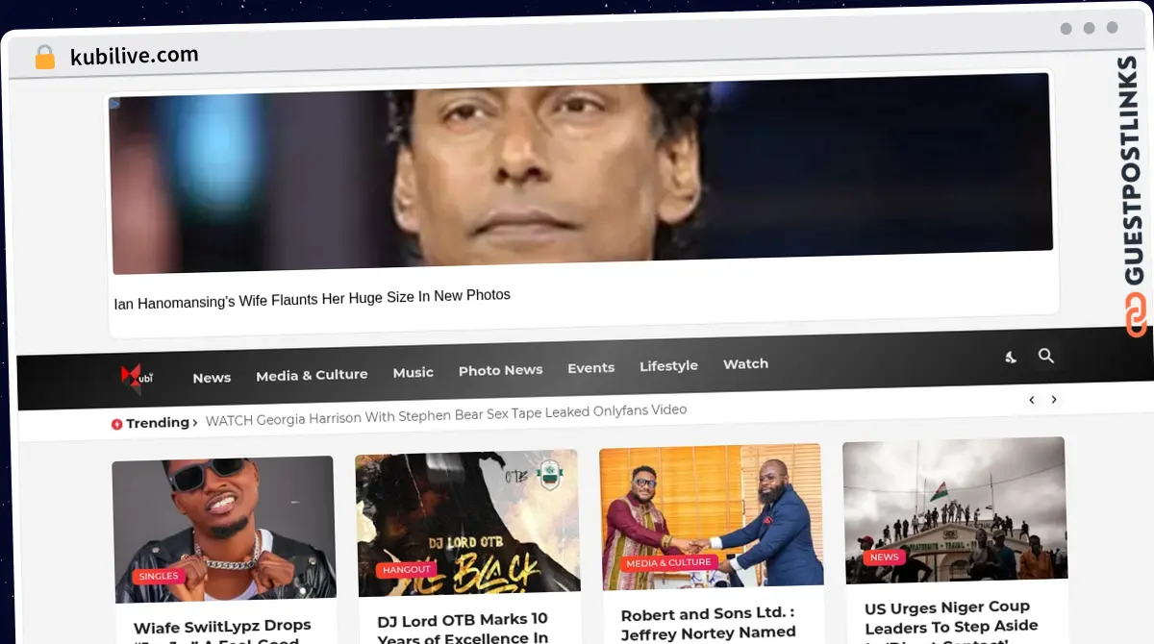Open the DJ Lord OTB Marks 10 Years title
The image size is (1154, 644).
click(464, 629)
